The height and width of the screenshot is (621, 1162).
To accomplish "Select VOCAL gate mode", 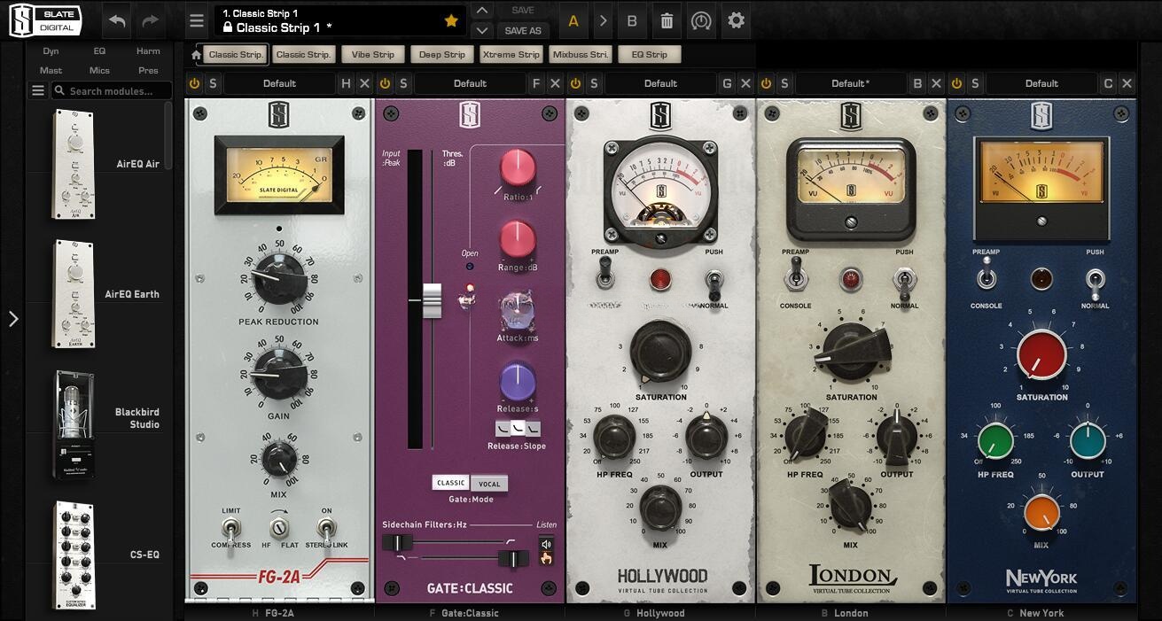I will (x=490, y=484).
